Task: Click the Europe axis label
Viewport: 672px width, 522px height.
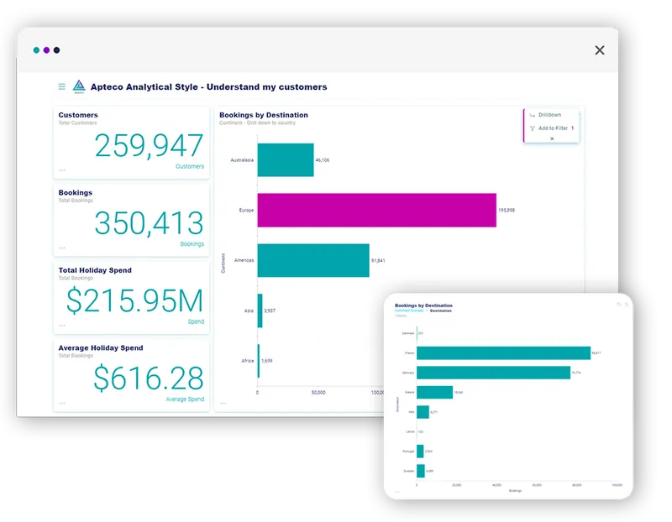Action: tap(246, 211)
